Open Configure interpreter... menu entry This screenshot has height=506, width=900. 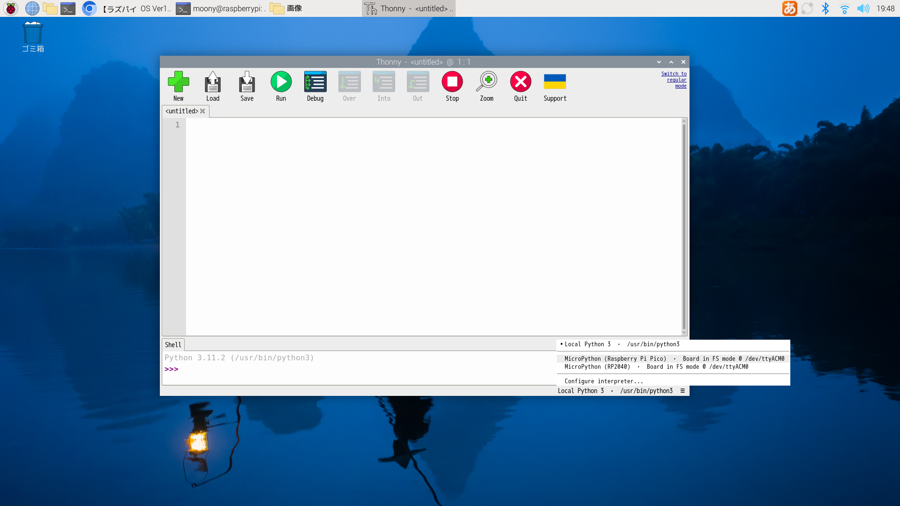603,381
